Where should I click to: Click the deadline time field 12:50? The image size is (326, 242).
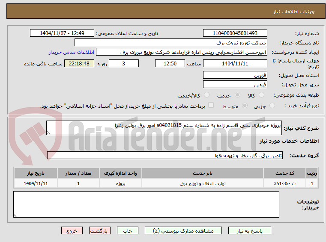point(170,63)
